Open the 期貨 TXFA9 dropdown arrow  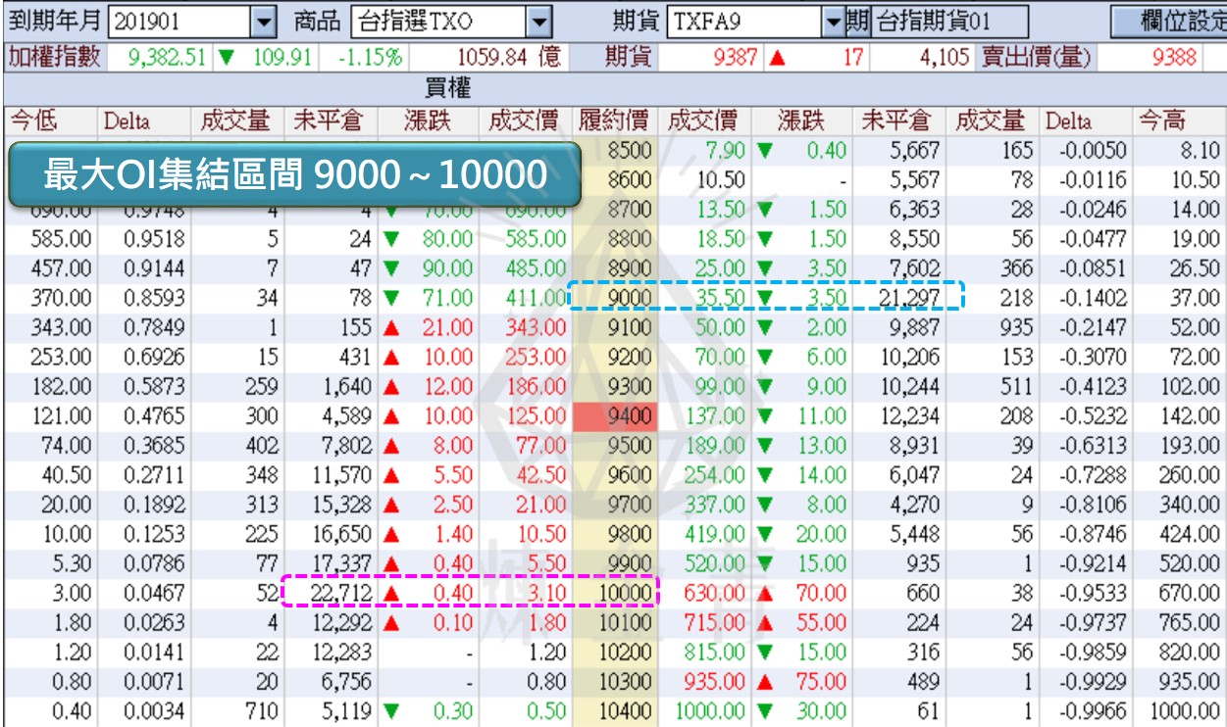click(x=834, y=20)
